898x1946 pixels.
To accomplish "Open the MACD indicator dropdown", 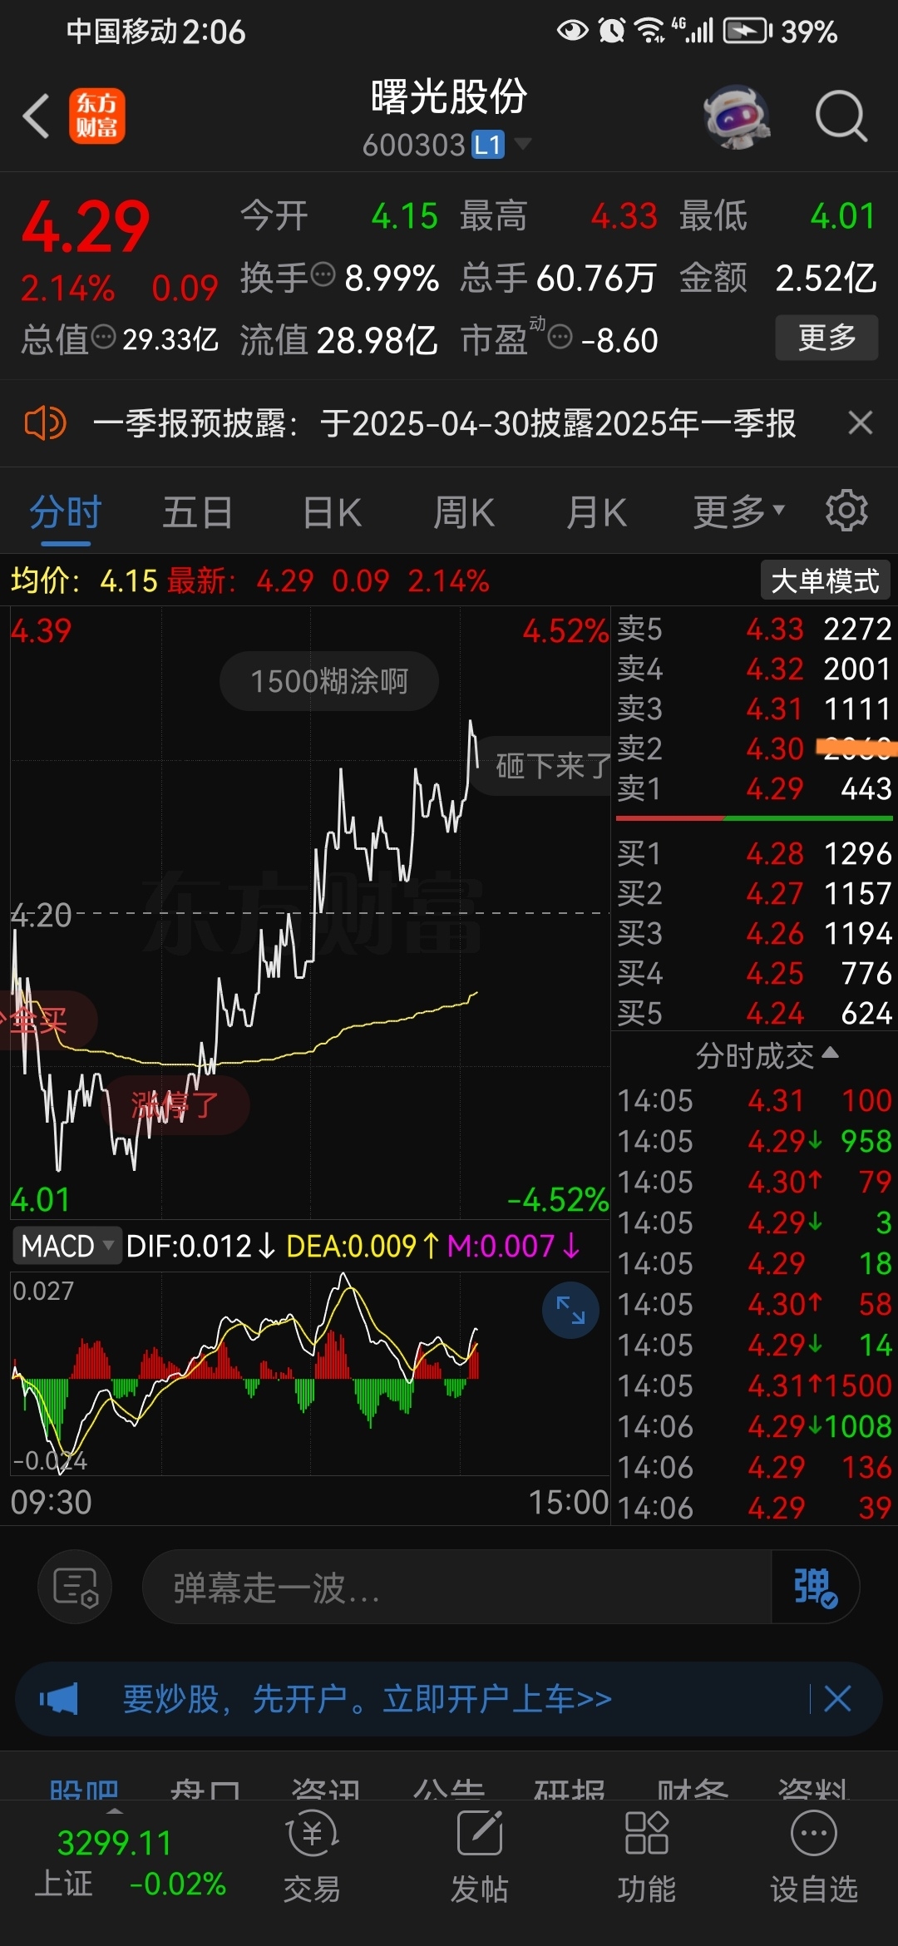I will point(67,1246).
